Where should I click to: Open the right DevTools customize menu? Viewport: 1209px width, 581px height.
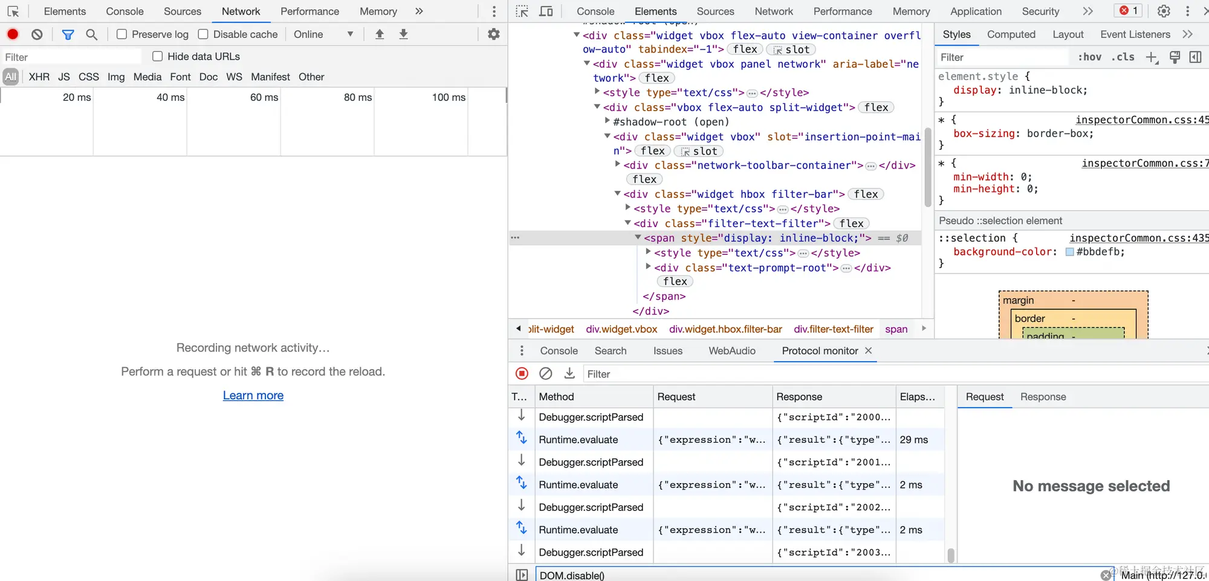pyautogui.click(x=1188, y=11)
